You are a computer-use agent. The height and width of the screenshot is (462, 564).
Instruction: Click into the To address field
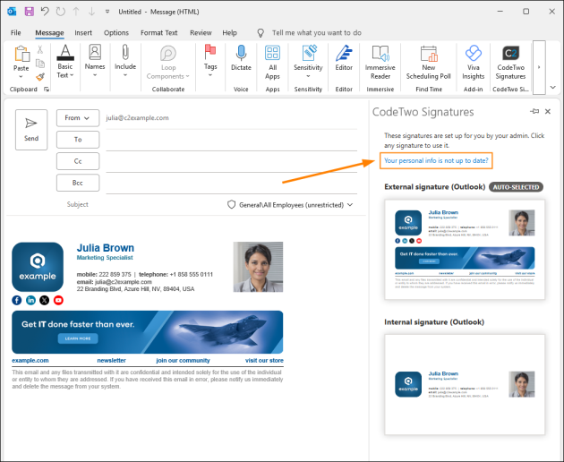231,141
